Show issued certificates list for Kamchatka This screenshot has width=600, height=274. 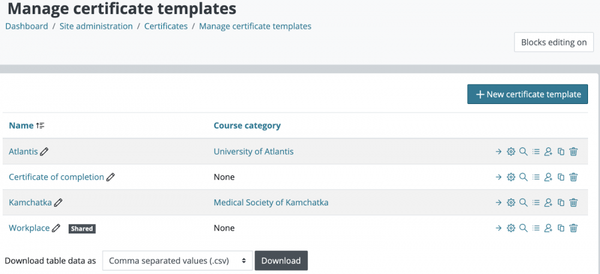pyautogui.click(x=536, y=203)
